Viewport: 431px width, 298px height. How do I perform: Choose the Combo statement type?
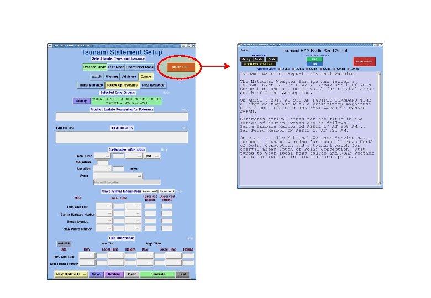pos(146,77)
